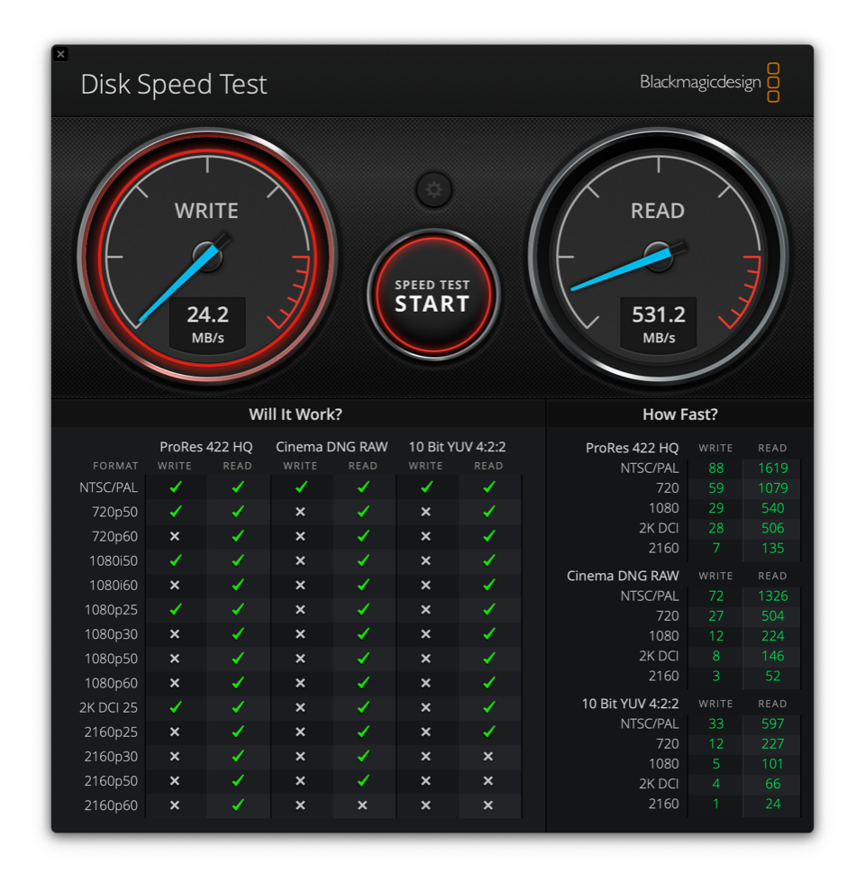The width and height of the screenshot is (865, 892).
Task: Start the speed test
Action: click(x=432, y=295)
